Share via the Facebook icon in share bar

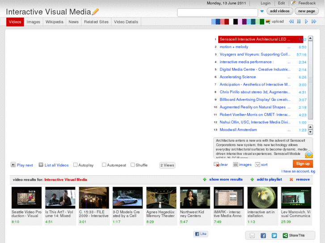(263, 235)
